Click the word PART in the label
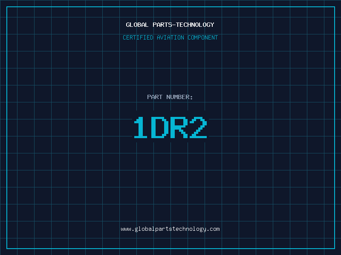Image resolution: width=341 pixels, height=255 pixels. click(x=154, y=97)
